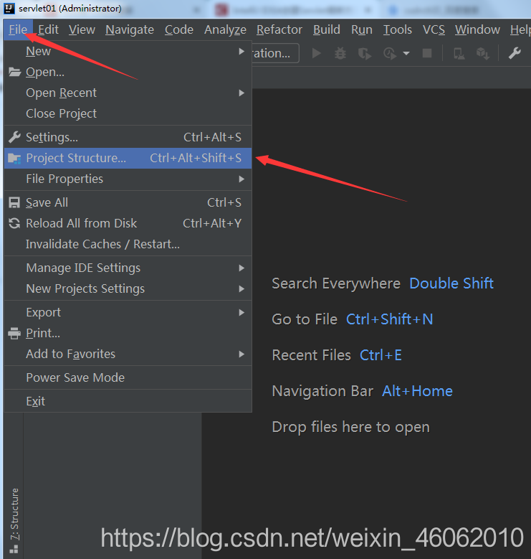531x559 pixels.
Task: Click the IntelliJ IDEA title bar icon
Action: 9,8
